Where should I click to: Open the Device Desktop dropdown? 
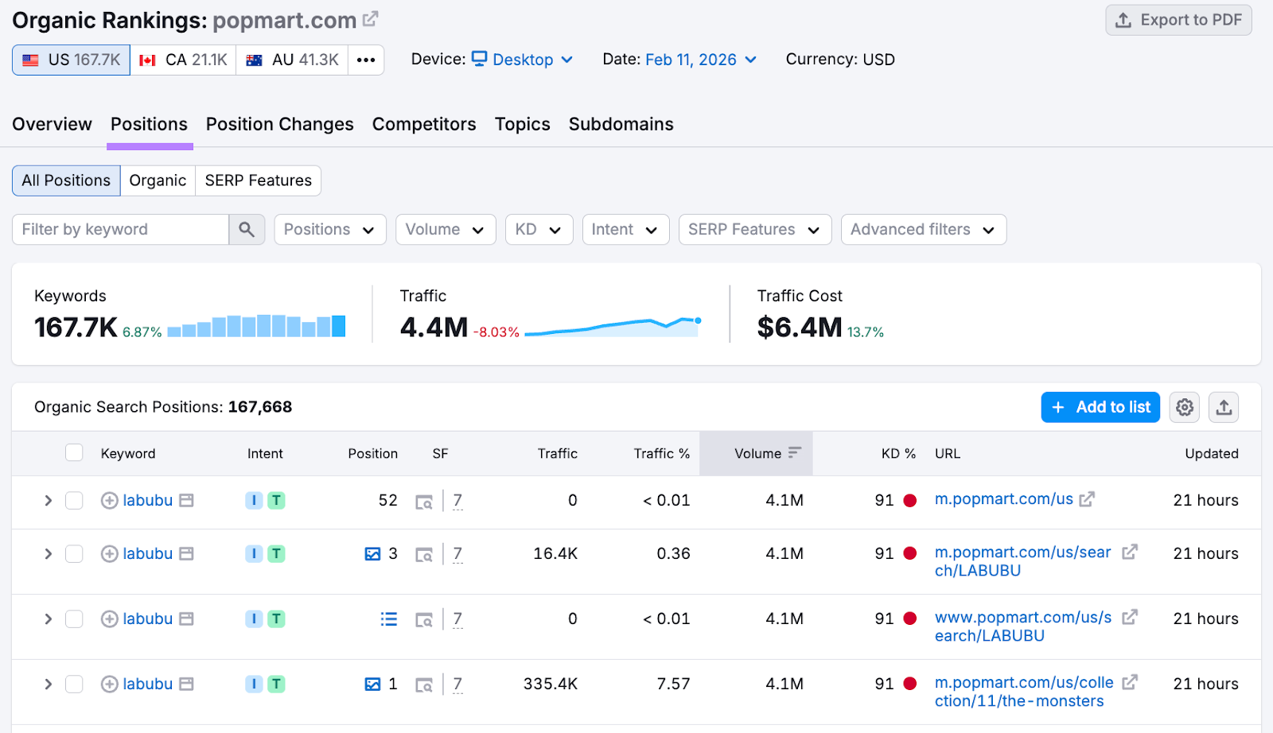pos(523,59)
